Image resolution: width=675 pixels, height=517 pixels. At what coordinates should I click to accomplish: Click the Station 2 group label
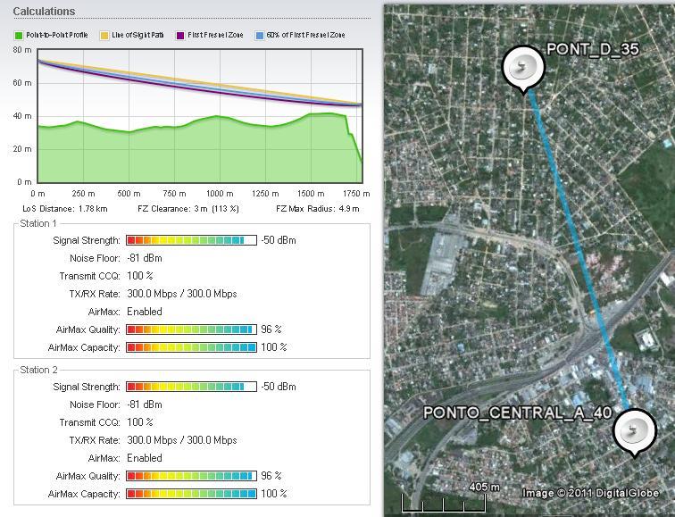pos(38,370)
